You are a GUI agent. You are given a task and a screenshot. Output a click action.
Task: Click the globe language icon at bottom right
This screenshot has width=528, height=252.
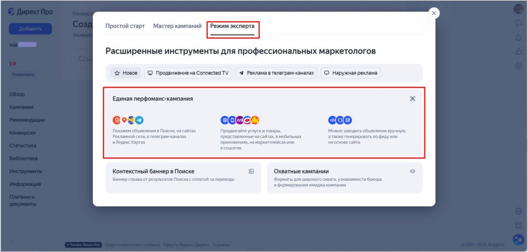click(518, 211)
